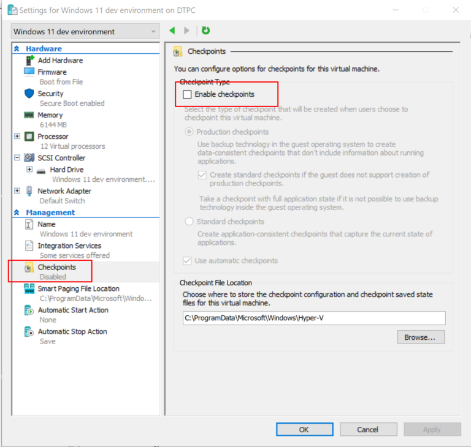Screen dimensions: 471x447
Task: Click the Add Hardware icon
Action: [x=29, y=60]
